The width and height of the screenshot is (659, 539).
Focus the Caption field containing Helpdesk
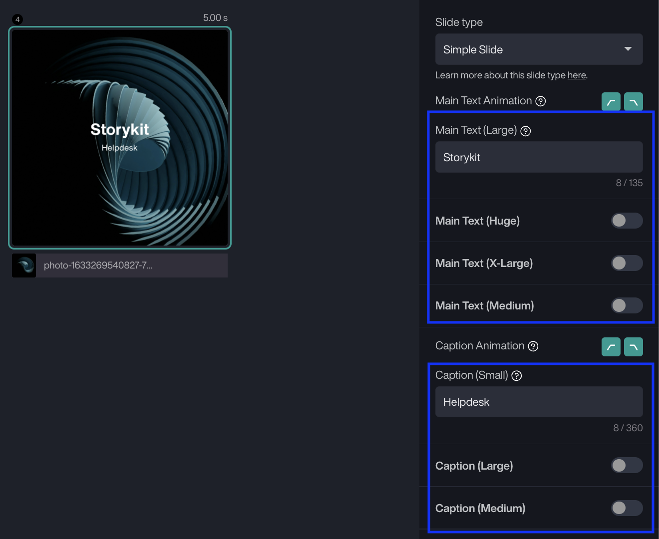539,402
